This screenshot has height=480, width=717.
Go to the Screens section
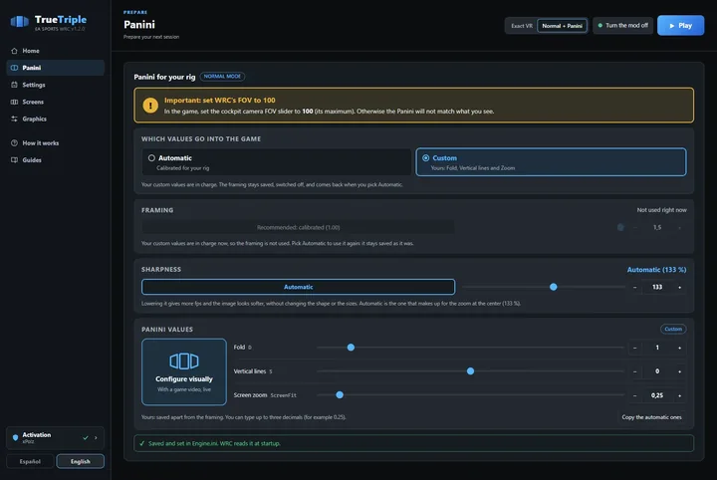pos(55,102)
